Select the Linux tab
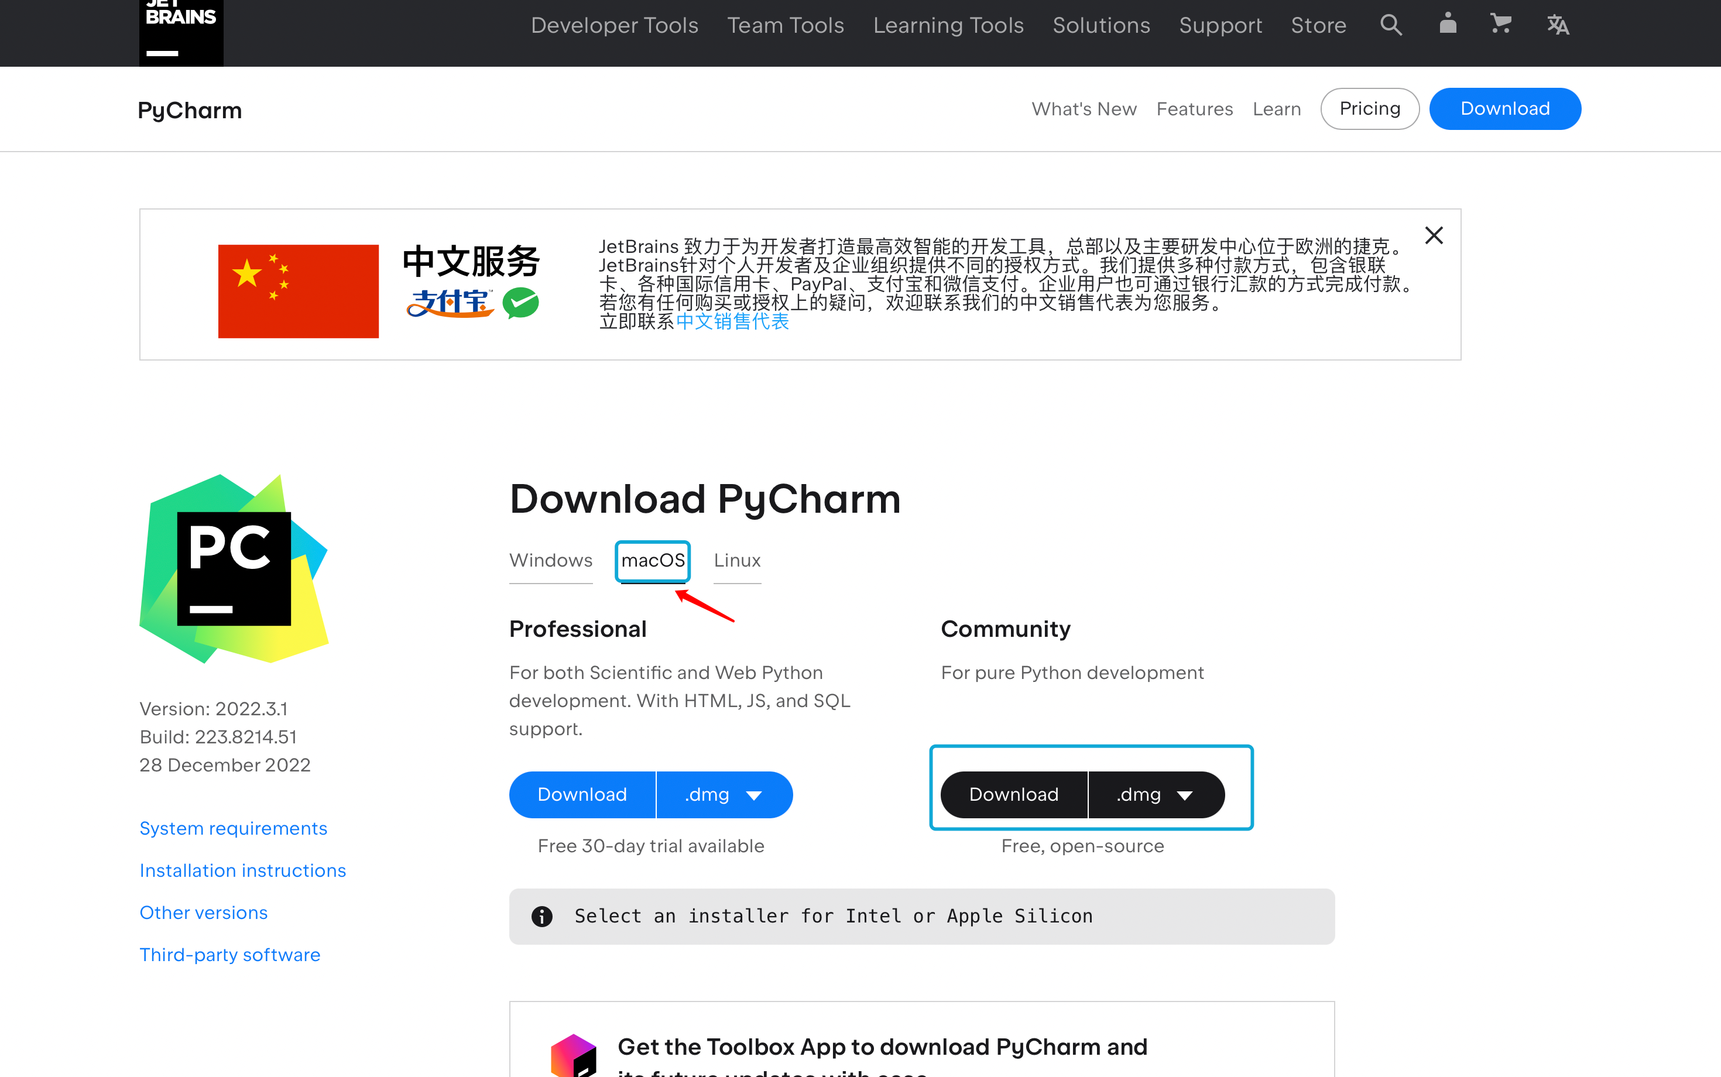This screenshot has width=1721, height=1077. pos(737,561)
